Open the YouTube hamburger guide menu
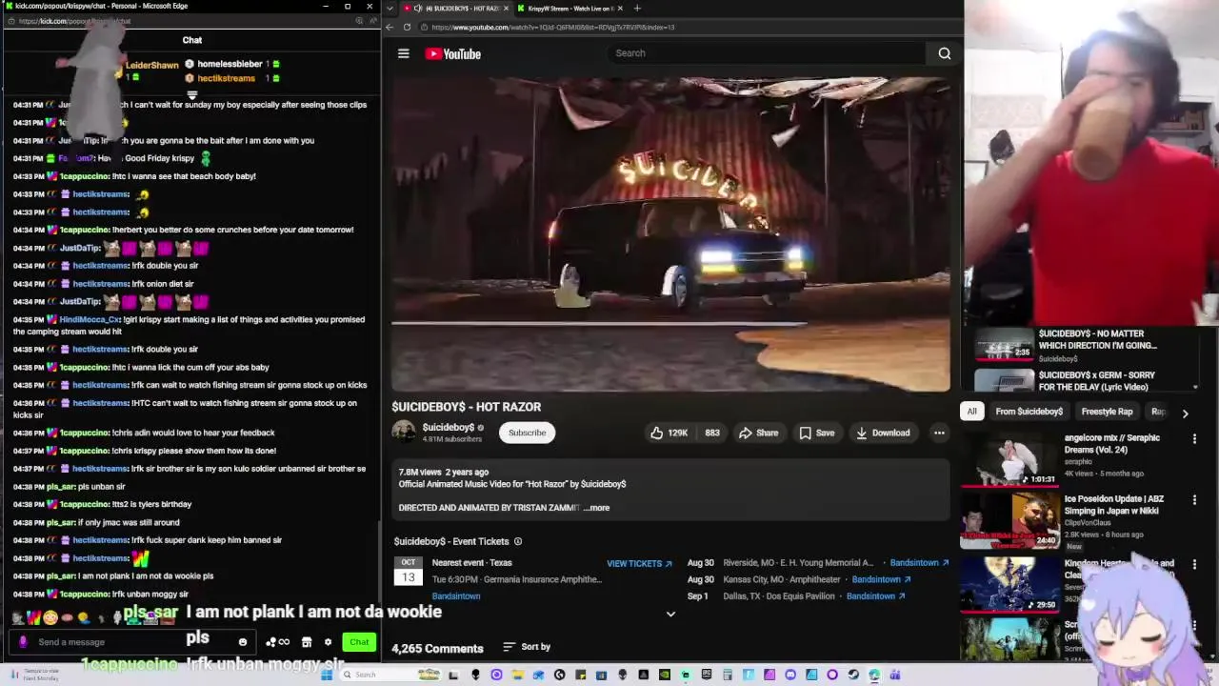Viewport: 1219px width, 686px height. [x=404, y=53]
